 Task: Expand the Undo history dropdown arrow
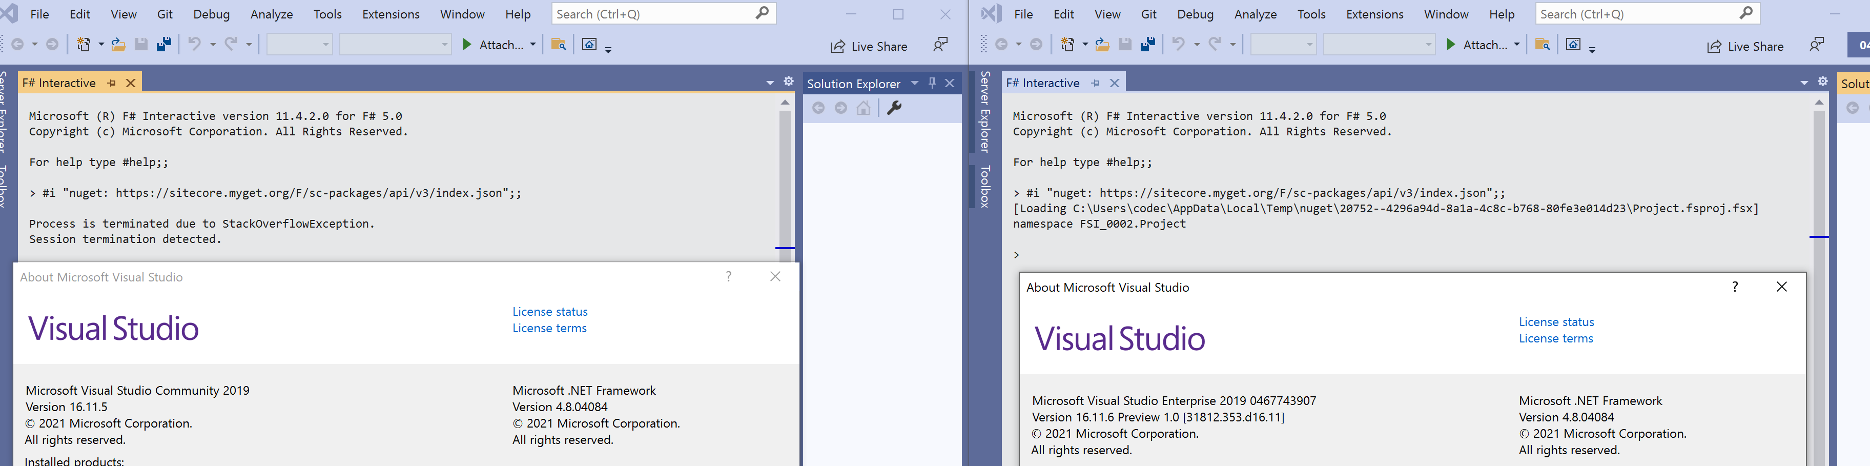pos(213,44)
